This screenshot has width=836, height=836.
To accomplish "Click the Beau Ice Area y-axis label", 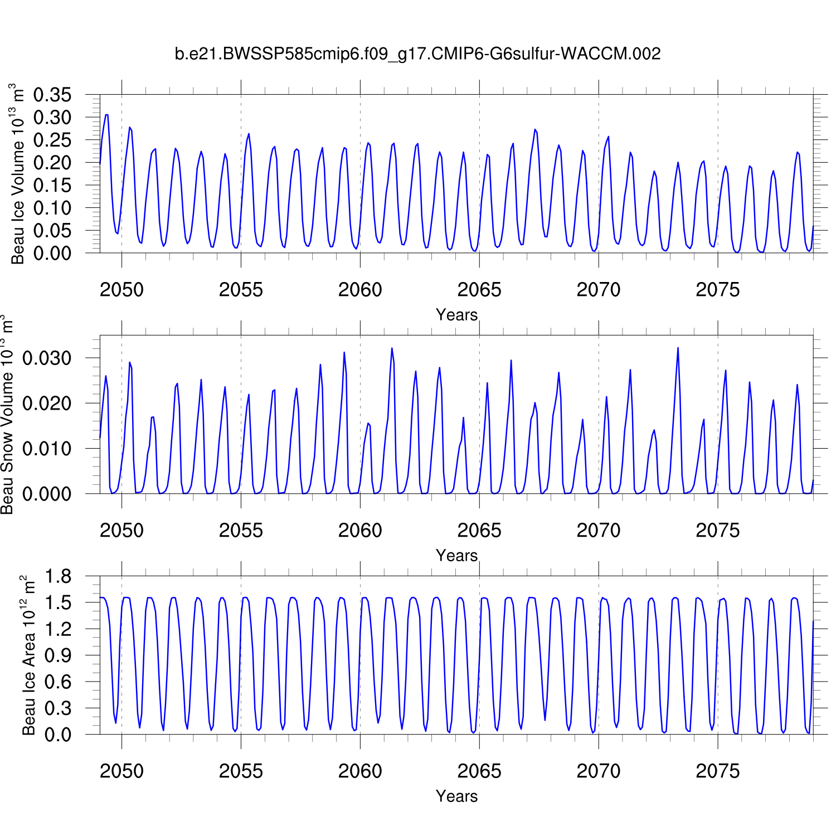I will click(28, 655).
